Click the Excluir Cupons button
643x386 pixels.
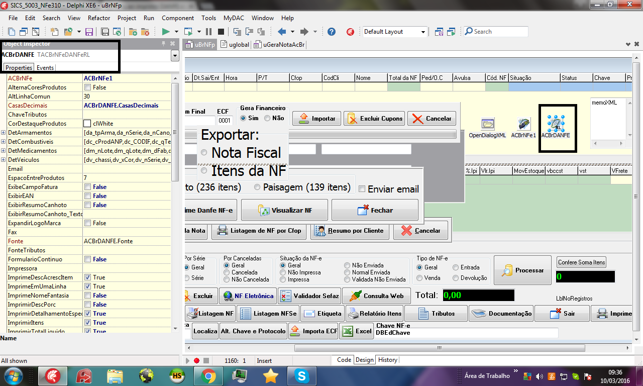pyautogui.click(x=374, y=119)
